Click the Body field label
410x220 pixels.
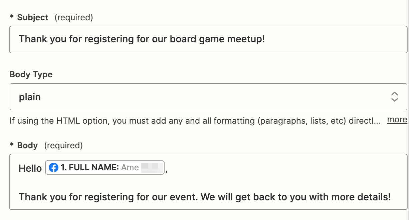[27, 145]
